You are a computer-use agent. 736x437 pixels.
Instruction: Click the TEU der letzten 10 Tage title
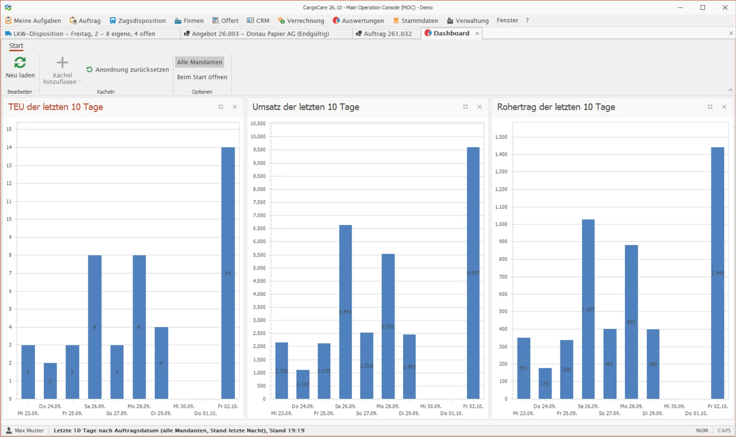(x=56, y=107)
